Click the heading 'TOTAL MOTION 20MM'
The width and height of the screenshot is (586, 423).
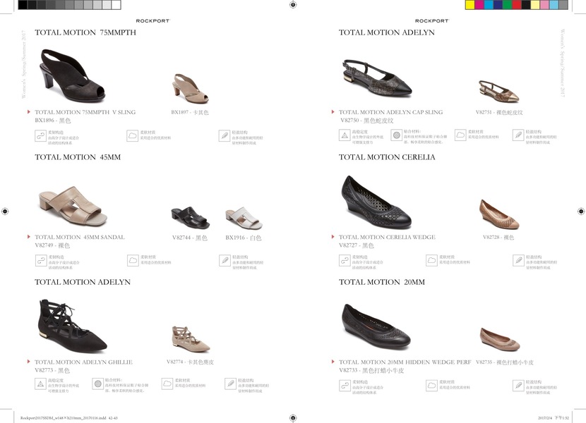381,282
